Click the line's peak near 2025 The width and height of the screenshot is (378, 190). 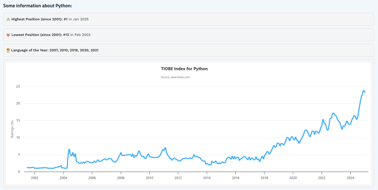(364, 91)
